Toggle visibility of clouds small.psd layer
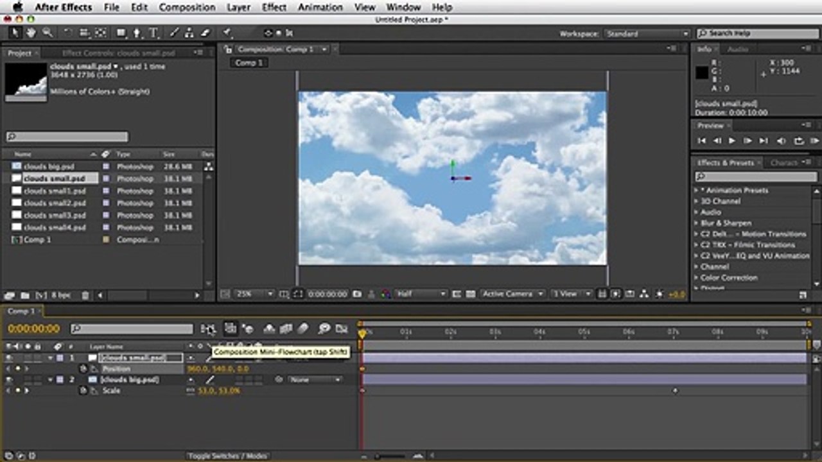 (9, 358)
